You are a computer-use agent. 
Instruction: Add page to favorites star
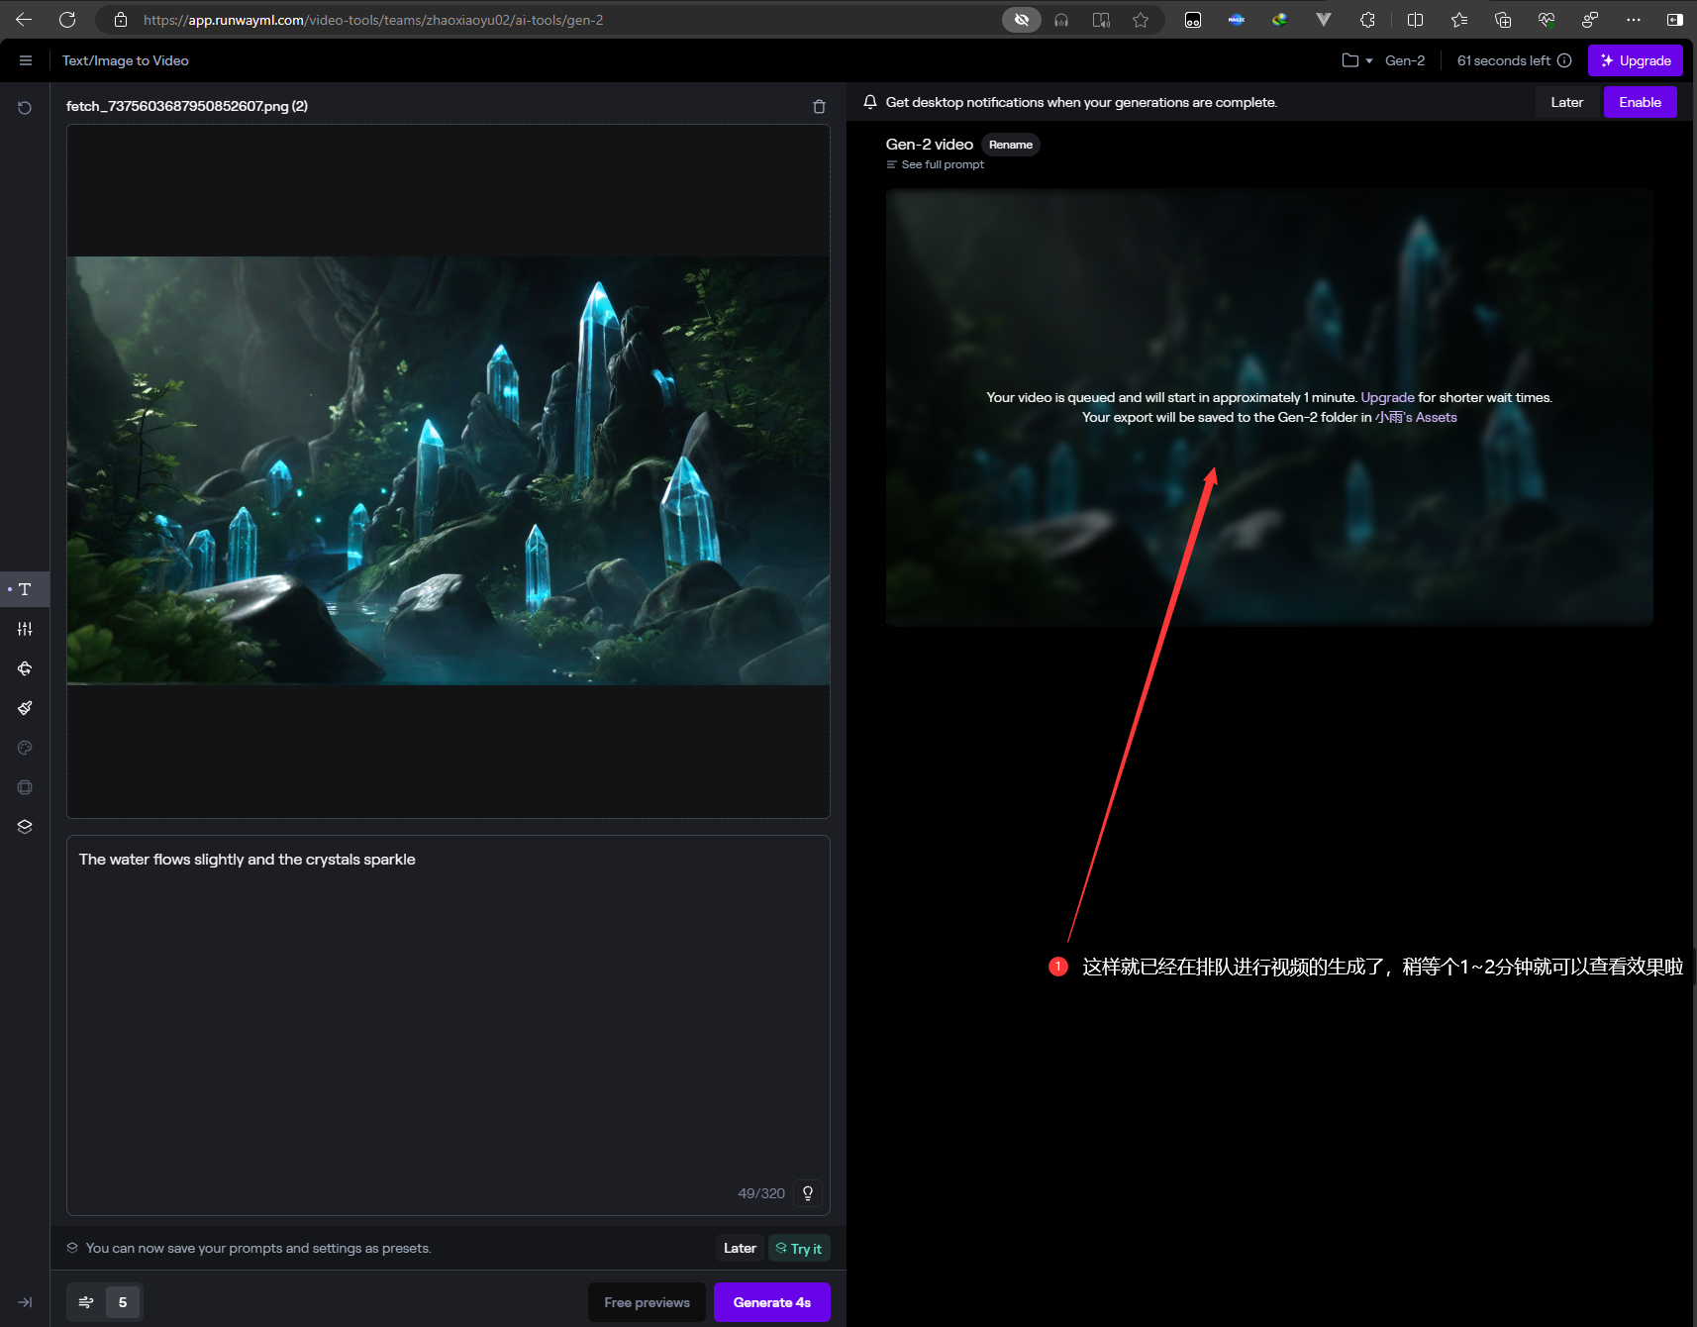pyautogui.click(x=1141, y=20)
